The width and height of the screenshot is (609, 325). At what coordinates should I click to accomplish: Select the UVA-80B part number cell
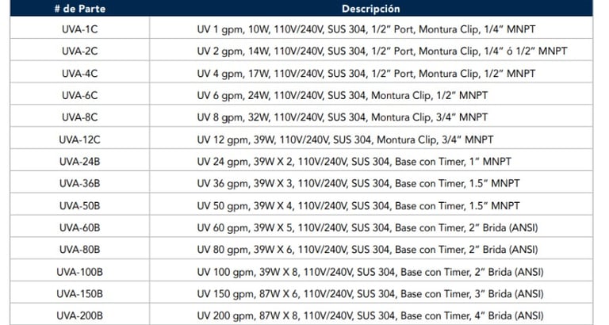79,250
